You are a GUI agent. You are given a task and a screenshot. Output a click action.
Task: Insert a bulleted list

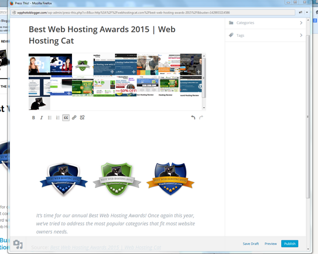[x=50, y=118]
